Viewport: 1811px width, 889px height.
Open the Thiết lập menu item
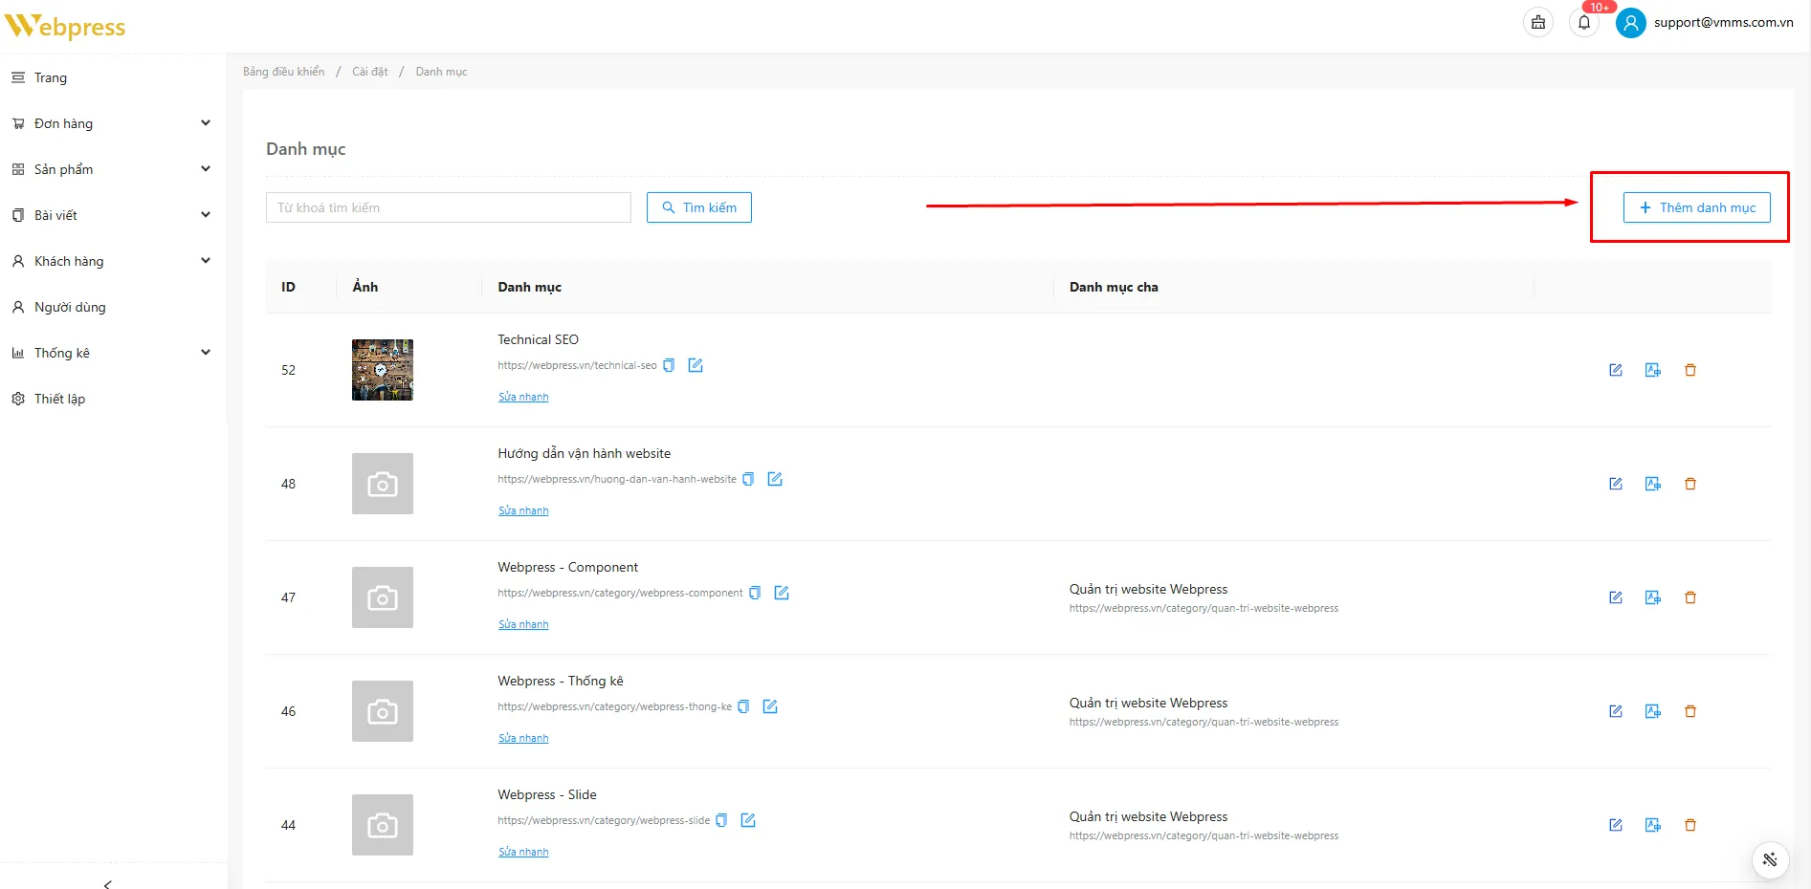click(x=59, y=399)
